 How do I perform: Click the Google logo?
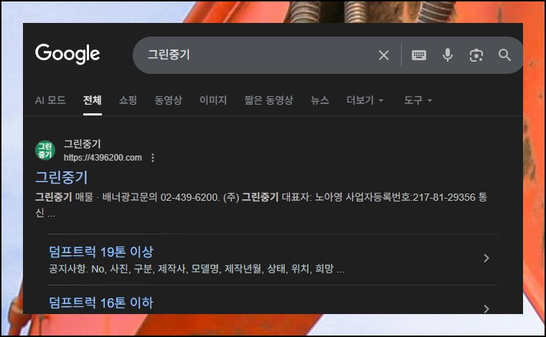(x=67, y=54)
